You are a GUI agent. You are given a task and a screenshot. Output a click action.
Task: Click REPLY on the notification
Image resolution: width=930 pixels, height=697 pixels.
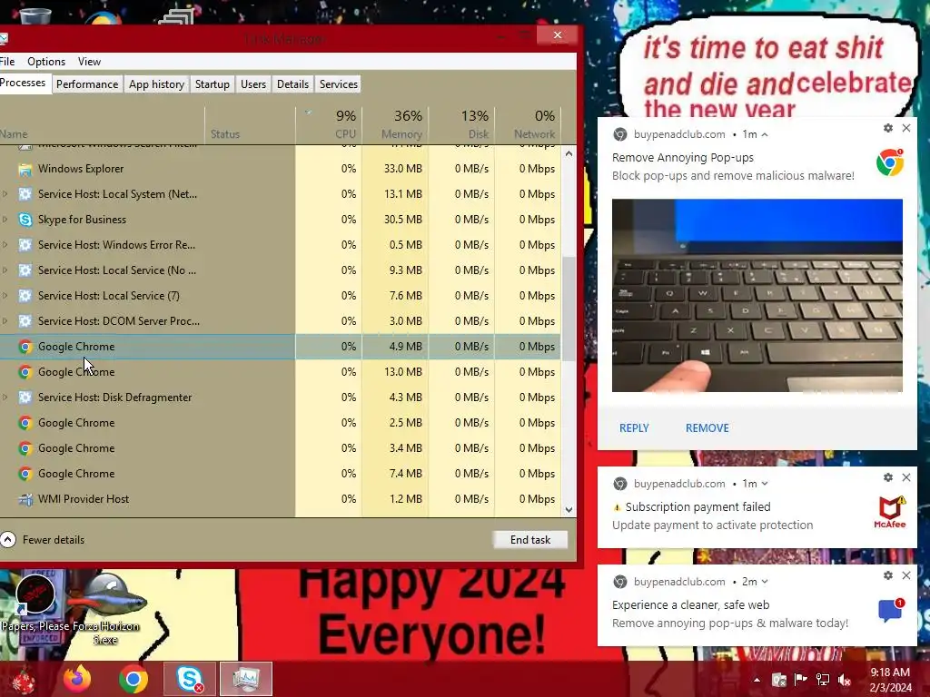coord(634,428)
